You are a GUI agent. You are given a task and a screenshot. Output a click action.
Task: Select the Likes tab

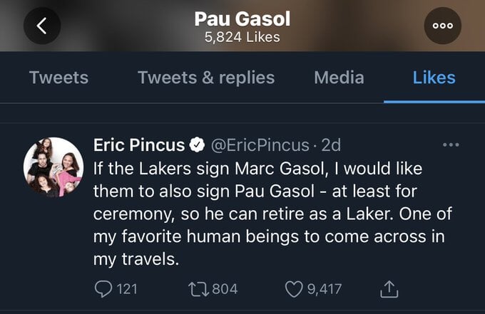pos(434,77)
